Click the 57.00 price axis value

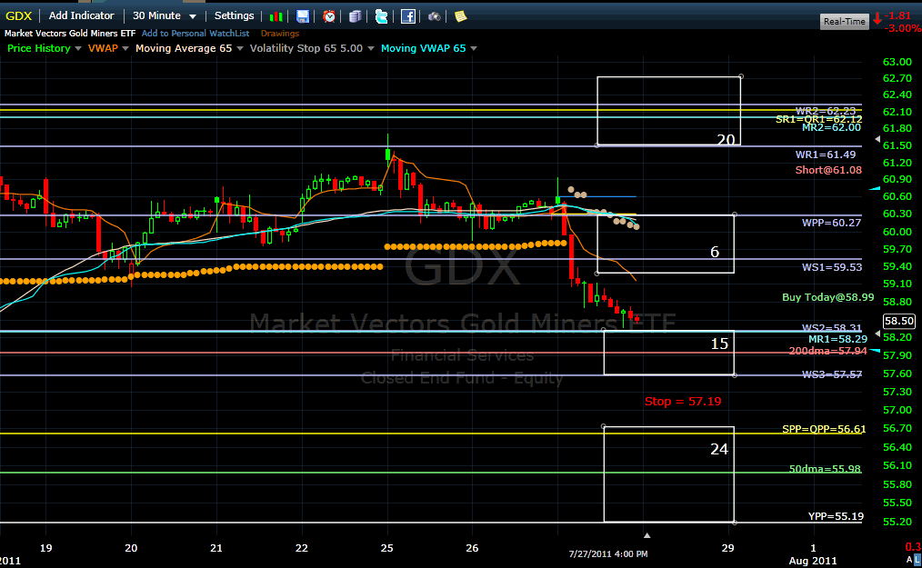[x=897, y=410]
